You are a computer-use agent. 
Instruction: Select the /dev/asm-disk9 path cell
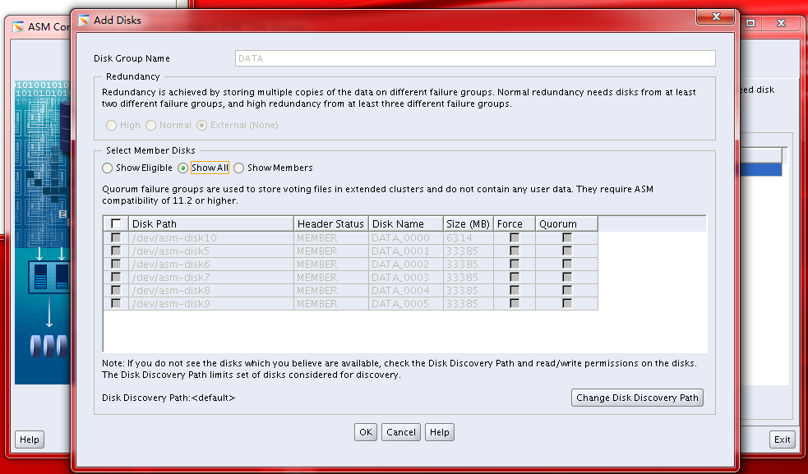(211, 303)
